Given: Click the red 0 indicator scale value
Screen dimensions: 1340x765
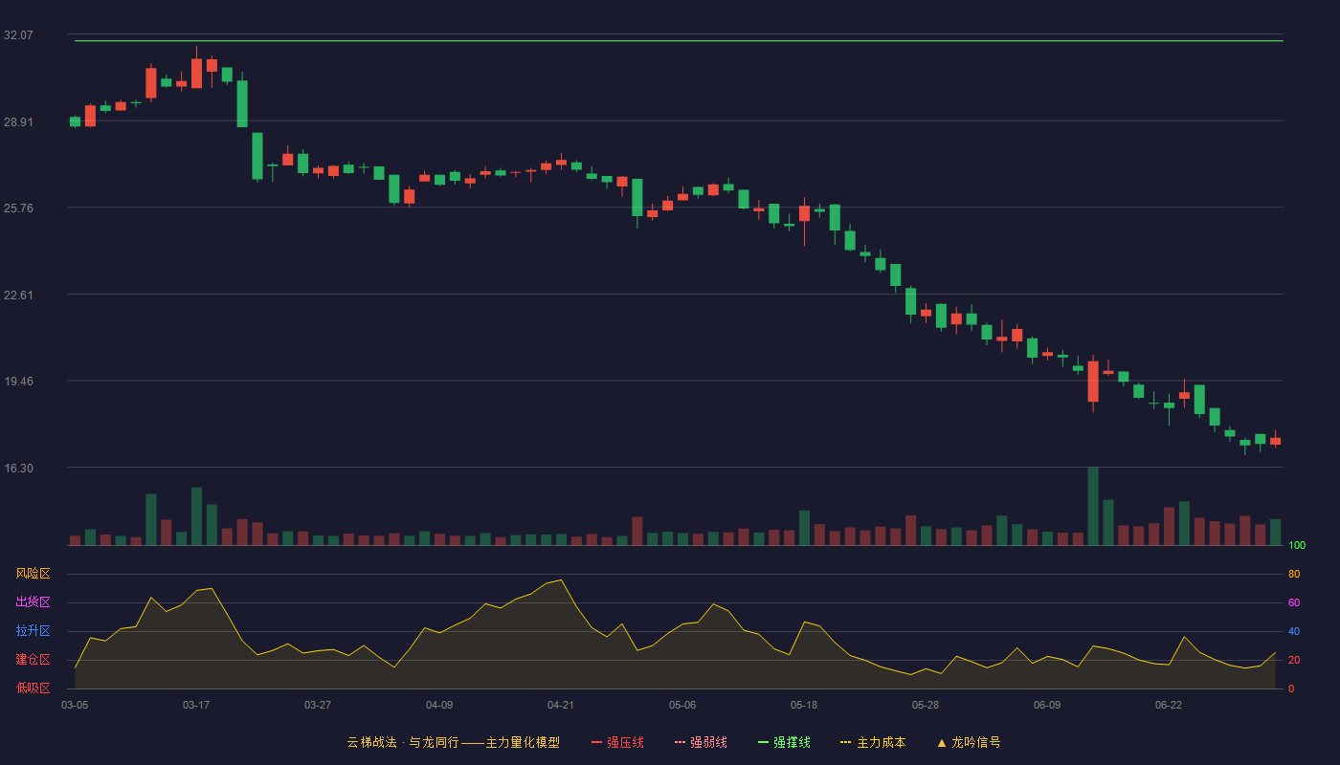Looking at the screenshot, I should tap(1291, 688).
